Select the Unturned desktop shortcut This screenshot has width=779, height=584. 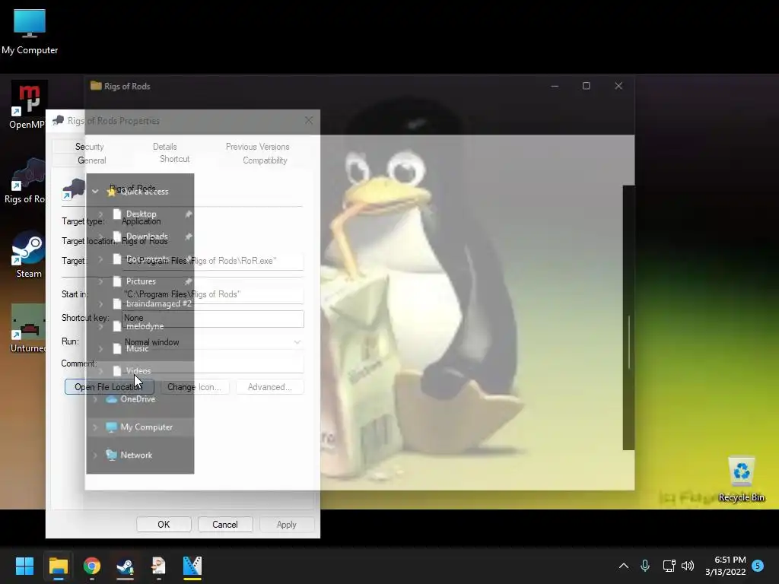[27, 328]
